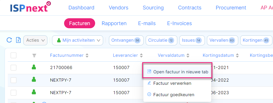
Task: Tick the select-all checkbox in header row
Action: click(14, 55)
